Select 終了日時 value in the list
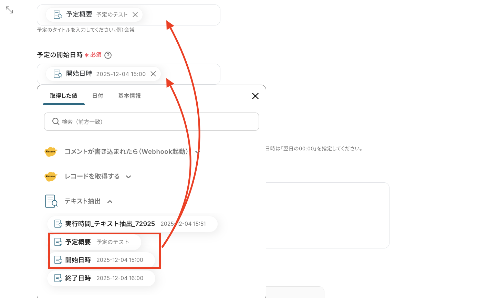 (x=101, y=278)
